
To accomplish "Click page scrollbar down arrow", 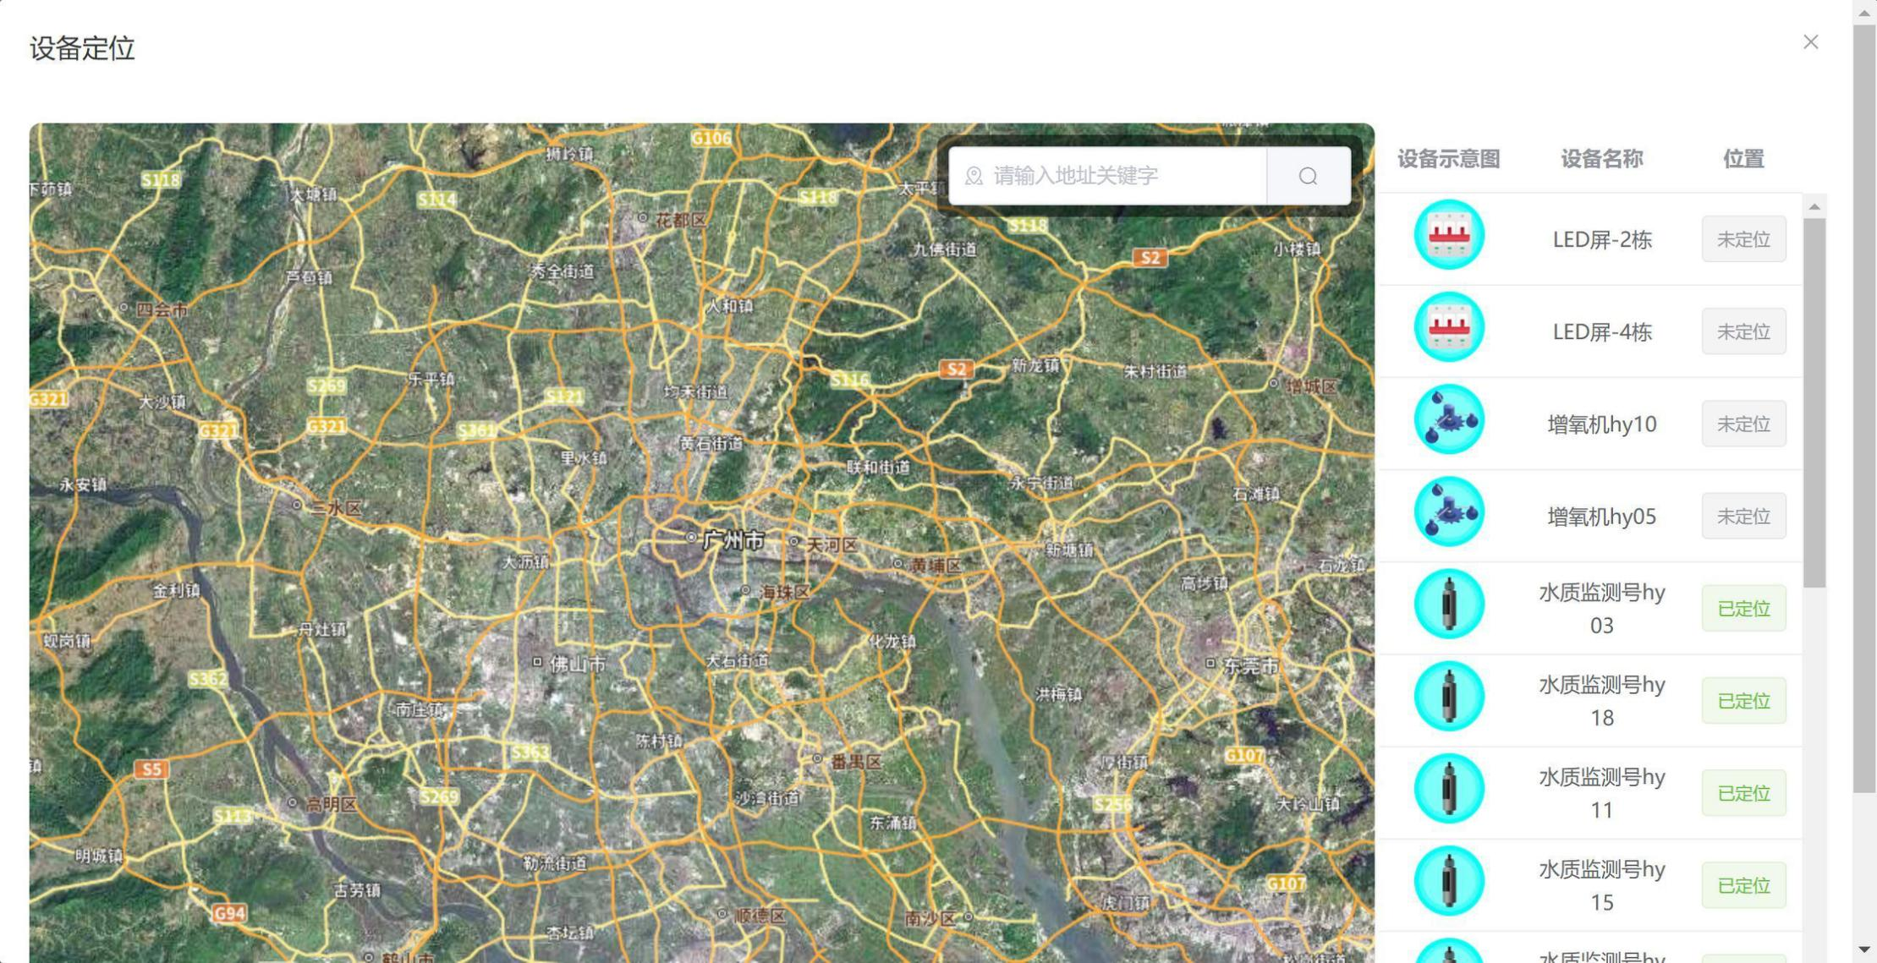I will click(1864, 950).
